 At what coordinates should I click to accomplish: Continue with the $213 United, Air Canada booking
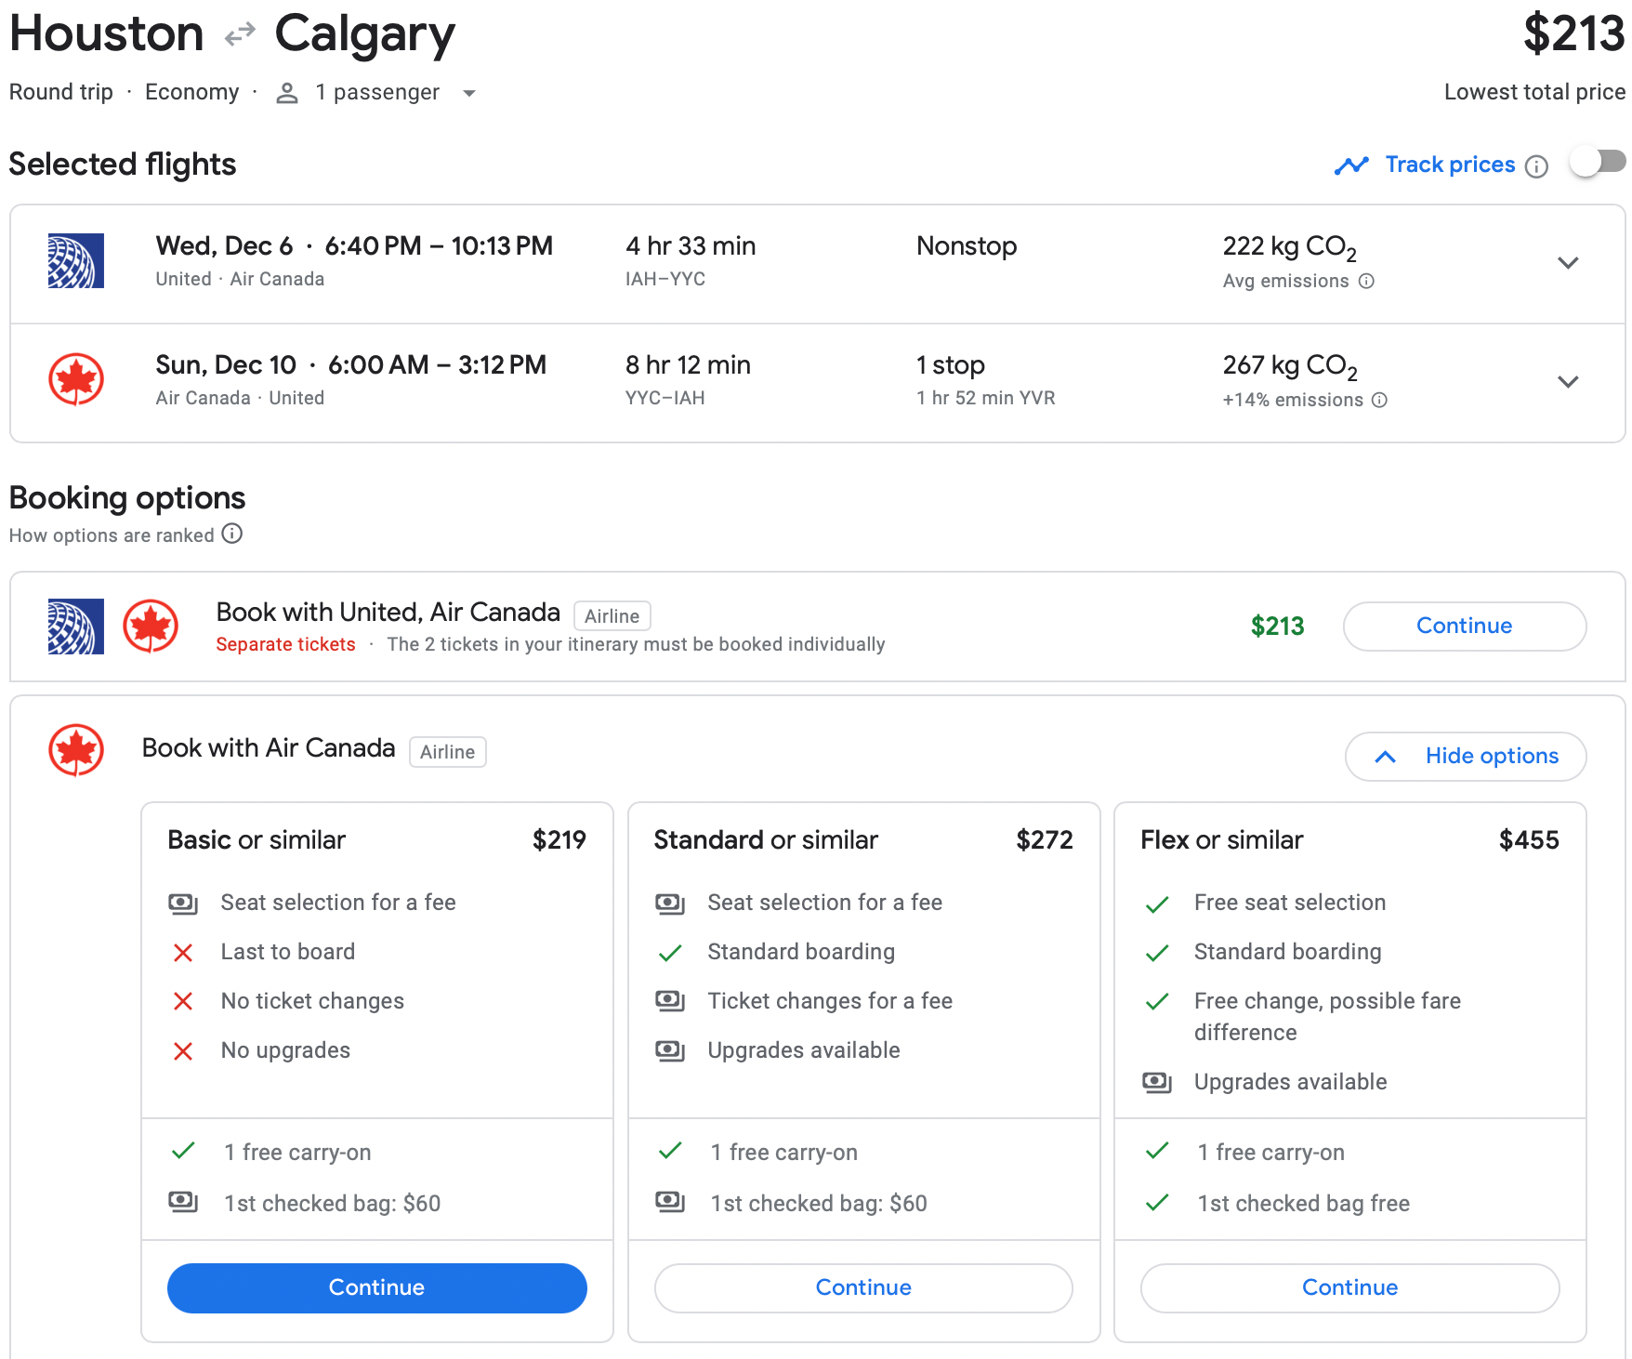1464,626
